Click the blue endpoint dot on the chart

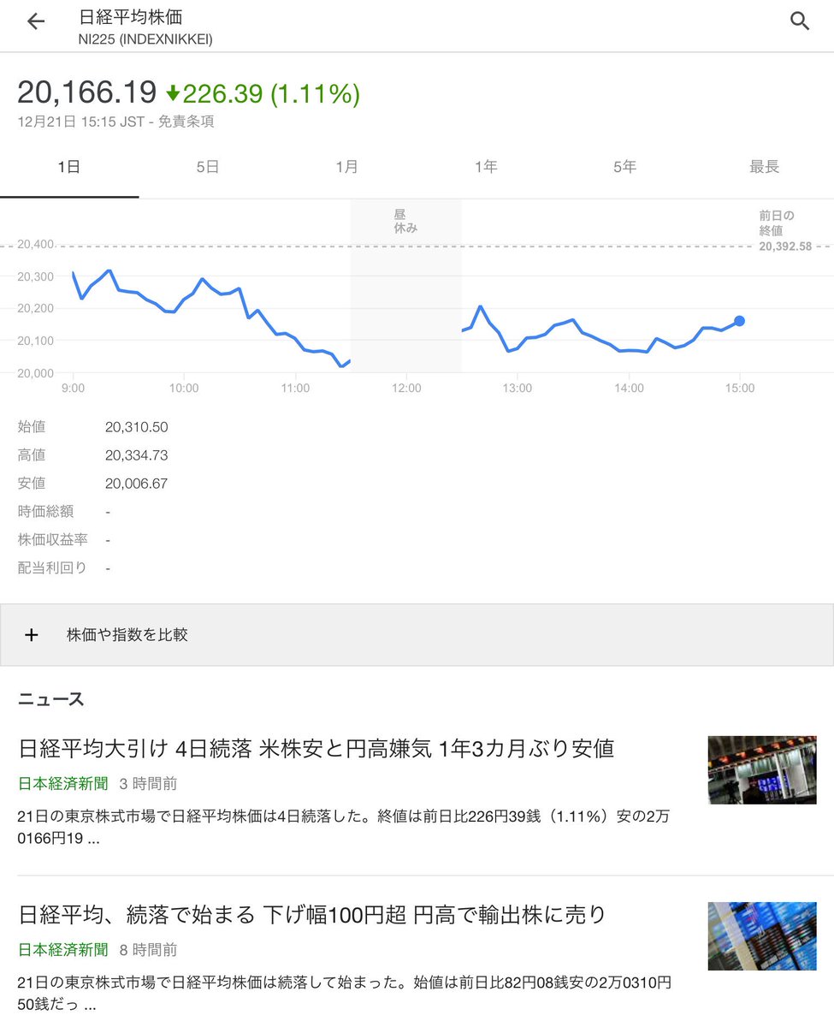pos(739,321)
